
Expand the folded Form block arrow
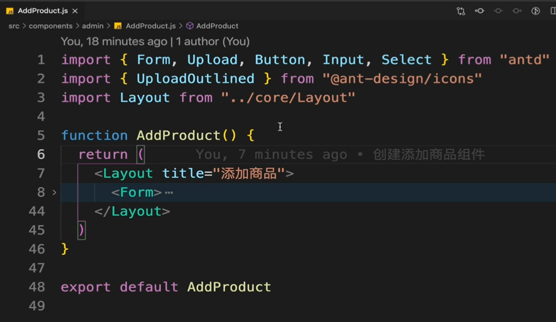point(54,193)
